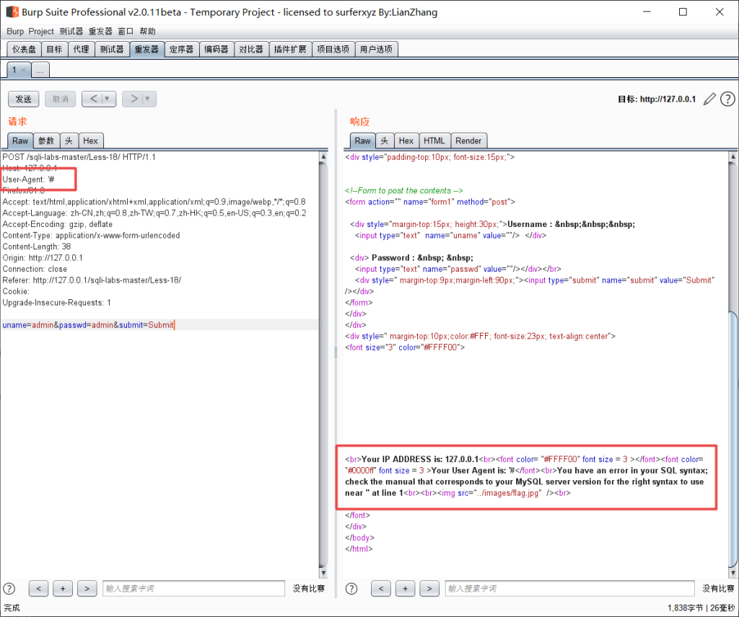Go to previous request history arrow
This screenshot has height=617, width=739.
93,99
